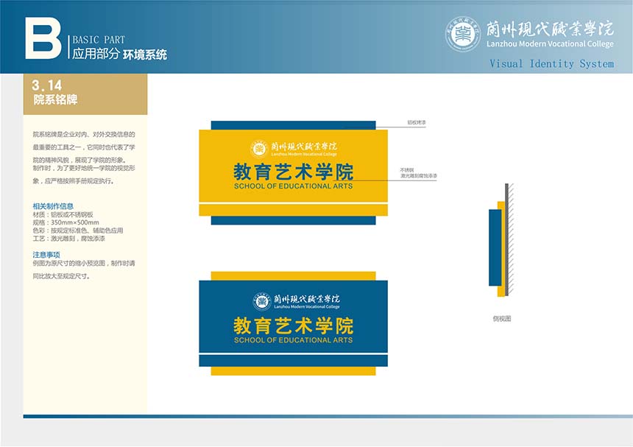Click the 侧视图 caption
The height and width of the screenshot is (447, 633).
[x=501, y=319]
